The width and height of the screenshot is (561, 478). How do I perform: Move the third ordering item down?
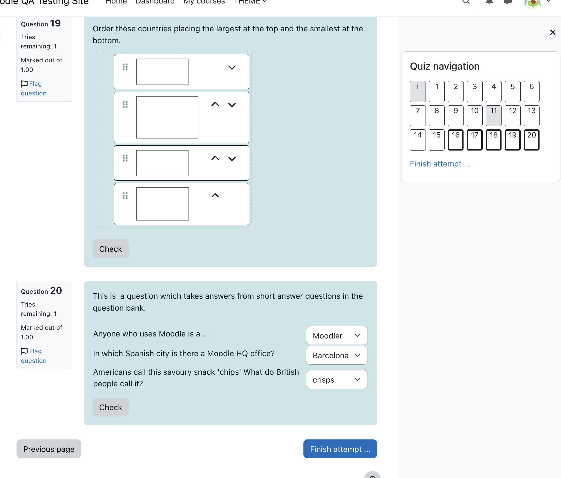232,159
